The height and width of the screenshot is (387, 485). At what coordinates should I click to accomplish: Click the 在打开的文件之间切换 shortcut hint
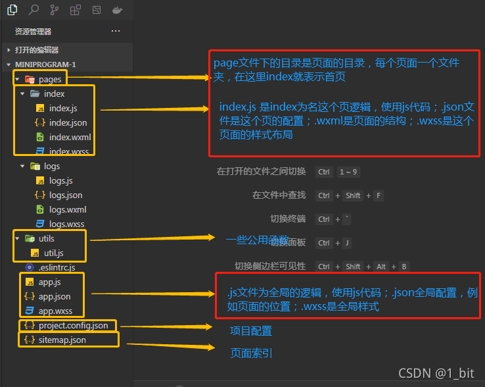[262, 171]
